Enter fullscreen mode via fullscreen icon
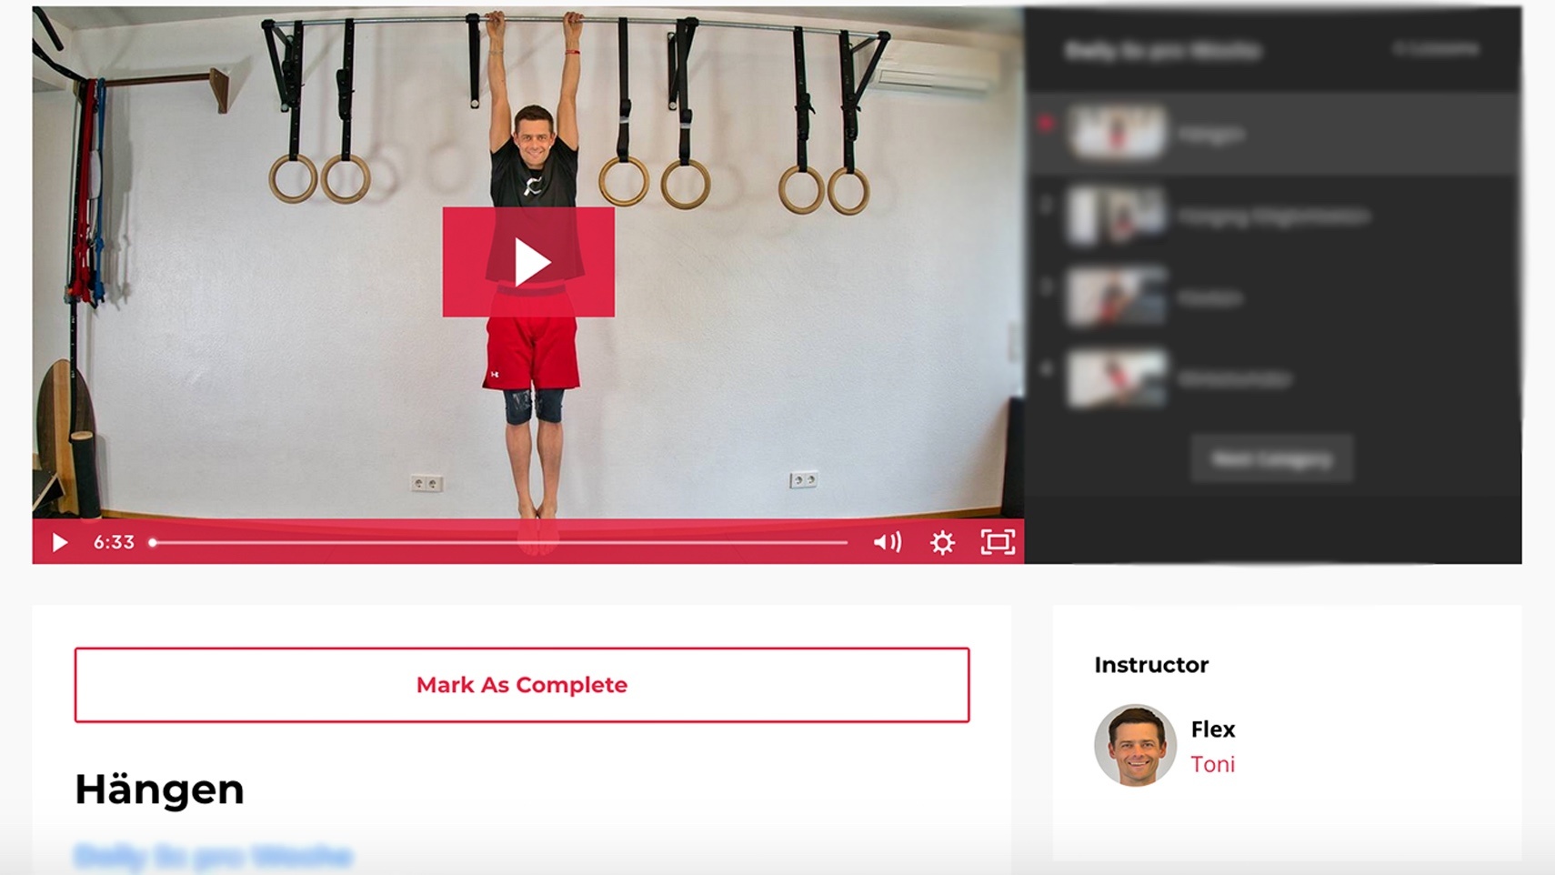1555x875 pixels. tap(998, 542)
